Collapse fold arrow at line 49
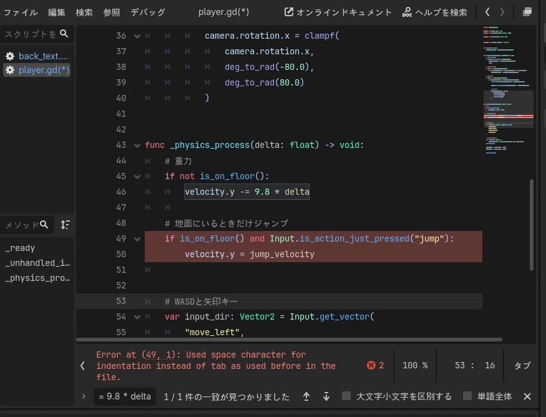 (137, 239)
